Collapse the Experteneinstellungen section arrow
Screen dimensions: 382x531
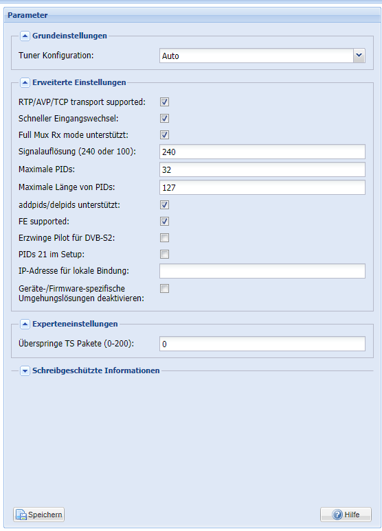point(25,324)
